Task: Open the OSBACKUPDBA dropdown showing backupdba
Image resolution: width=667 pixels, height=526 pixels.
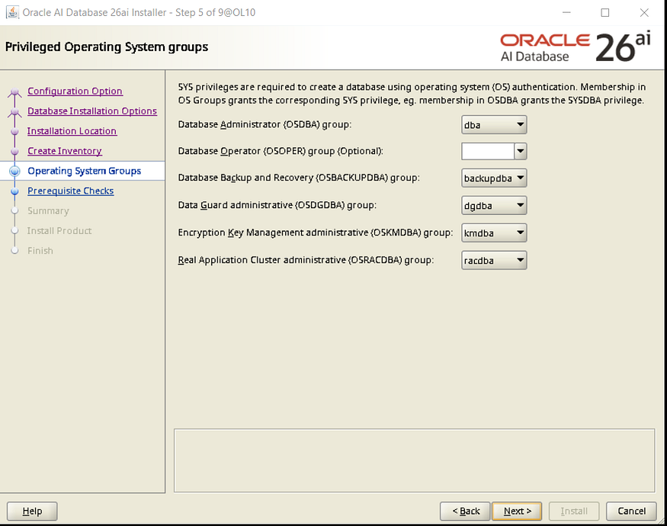Action: coord(494,178)
